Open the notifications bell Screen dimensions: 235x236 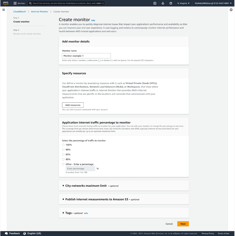click(x=163, y=3)
